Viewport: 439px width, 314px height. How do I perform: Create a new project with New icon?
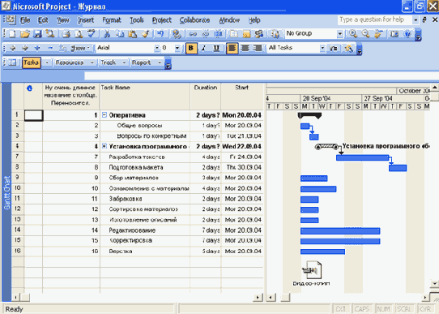point(12,34)
